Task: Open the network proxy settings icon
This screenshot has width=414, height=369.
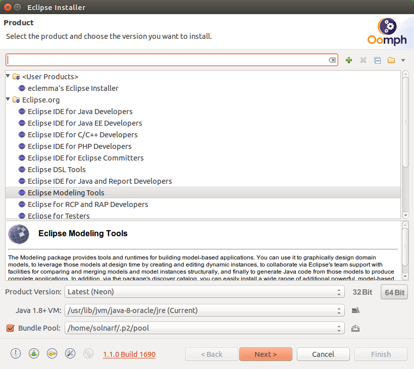Action: click(34, 354)
